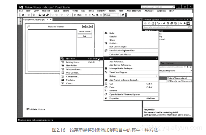Screen dimensions: 206x135
Task: Select Properties in the context menu
Action: point(131,98)
